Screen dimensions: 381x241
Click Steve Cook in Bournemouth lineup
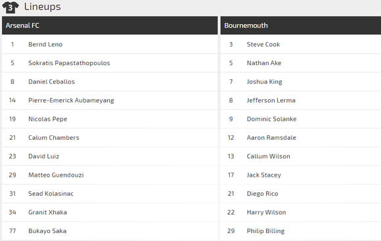click(263, 45)
